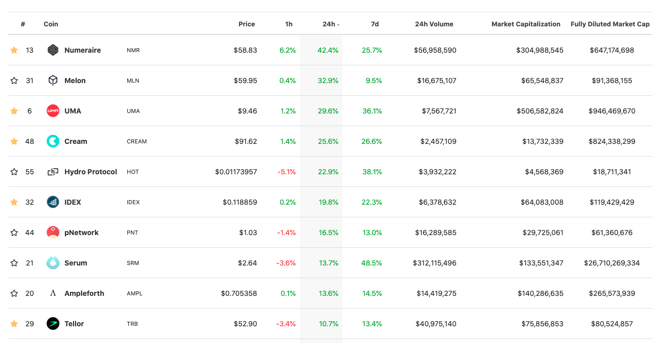Open the pNetwork coin page
668x343 pixels.
(x=82, y=233)
